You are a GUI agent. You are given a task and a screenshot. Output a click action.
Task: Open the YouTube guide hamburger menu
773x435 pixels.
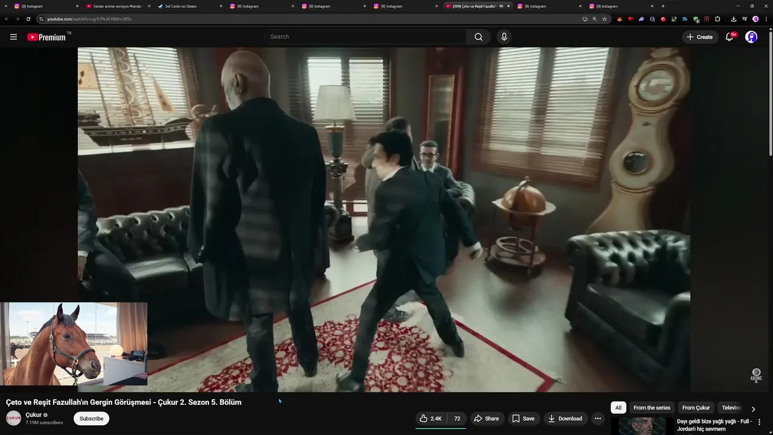pyautogui.click(x=13, y=37)
